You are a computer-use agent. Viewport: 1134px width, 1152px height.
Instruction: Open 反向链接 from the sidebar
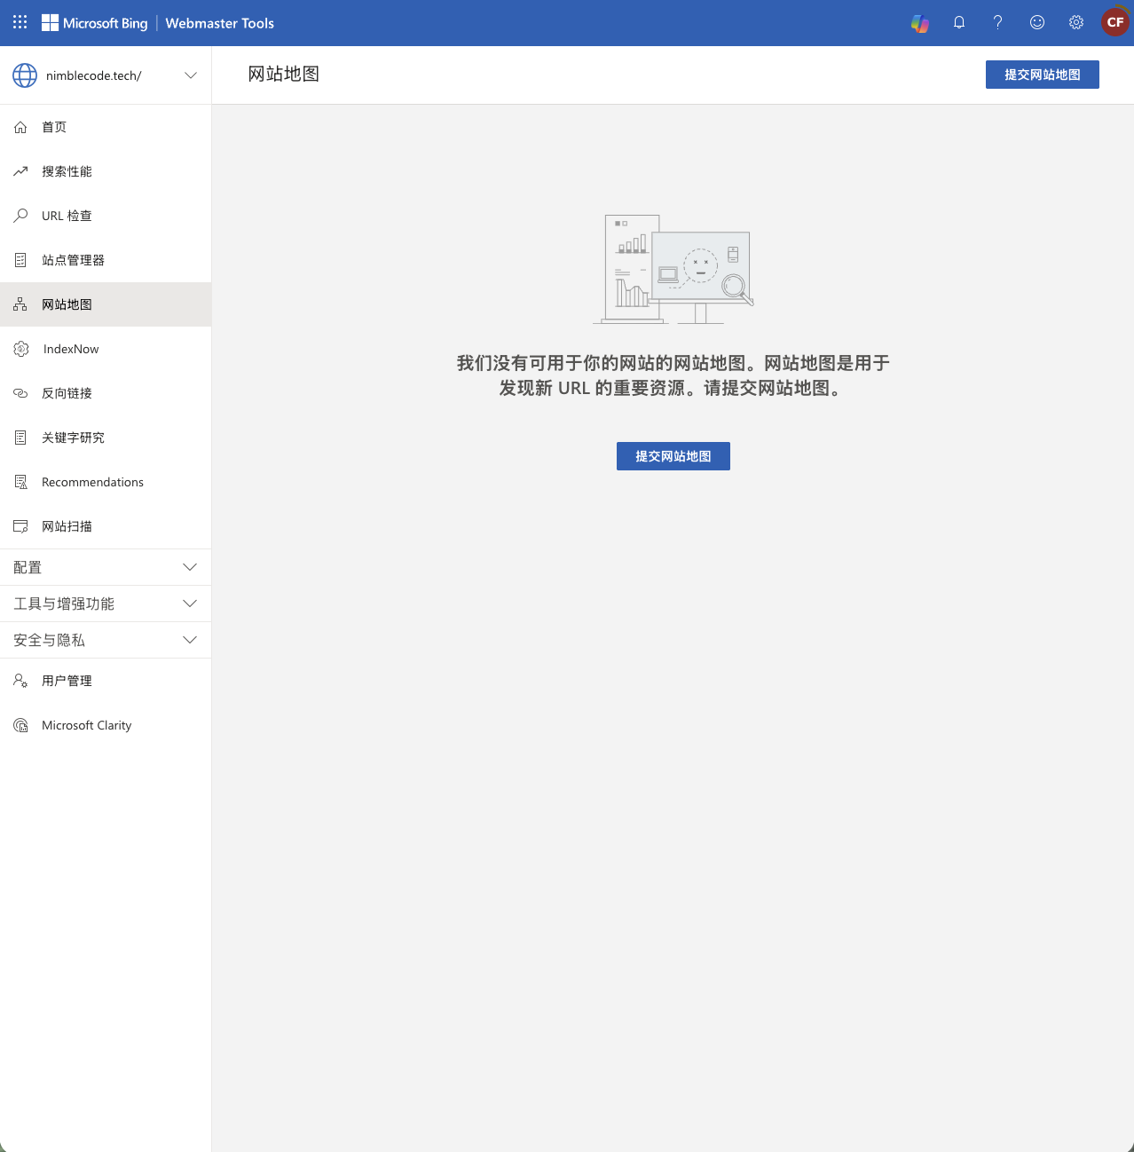point(67,393)
